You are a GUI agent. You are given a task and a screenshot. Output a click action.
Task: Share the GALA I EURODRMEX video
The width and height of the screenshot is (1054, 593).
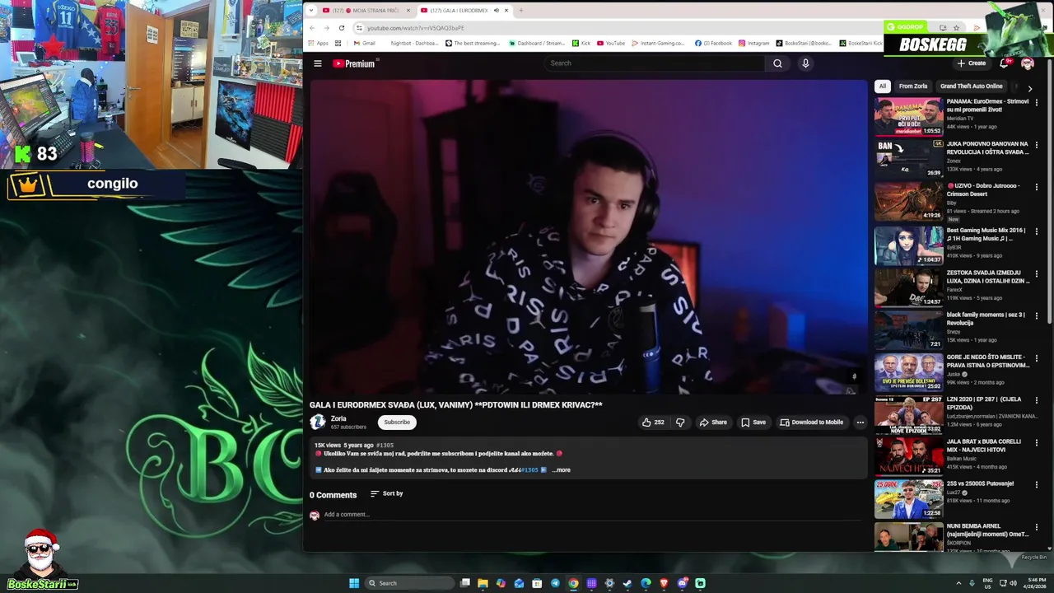coord(713,423)
